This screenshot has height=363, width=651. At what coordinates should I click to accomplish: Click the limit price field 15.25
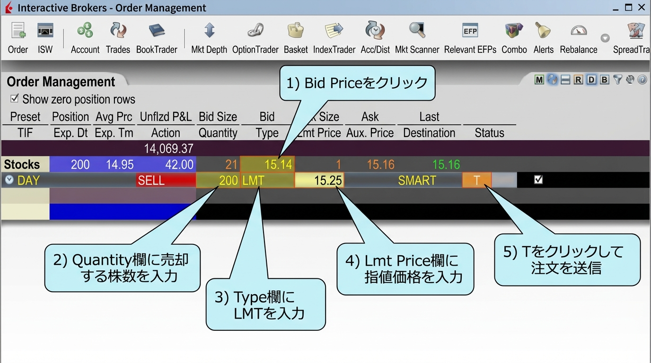tap(319, 180)
